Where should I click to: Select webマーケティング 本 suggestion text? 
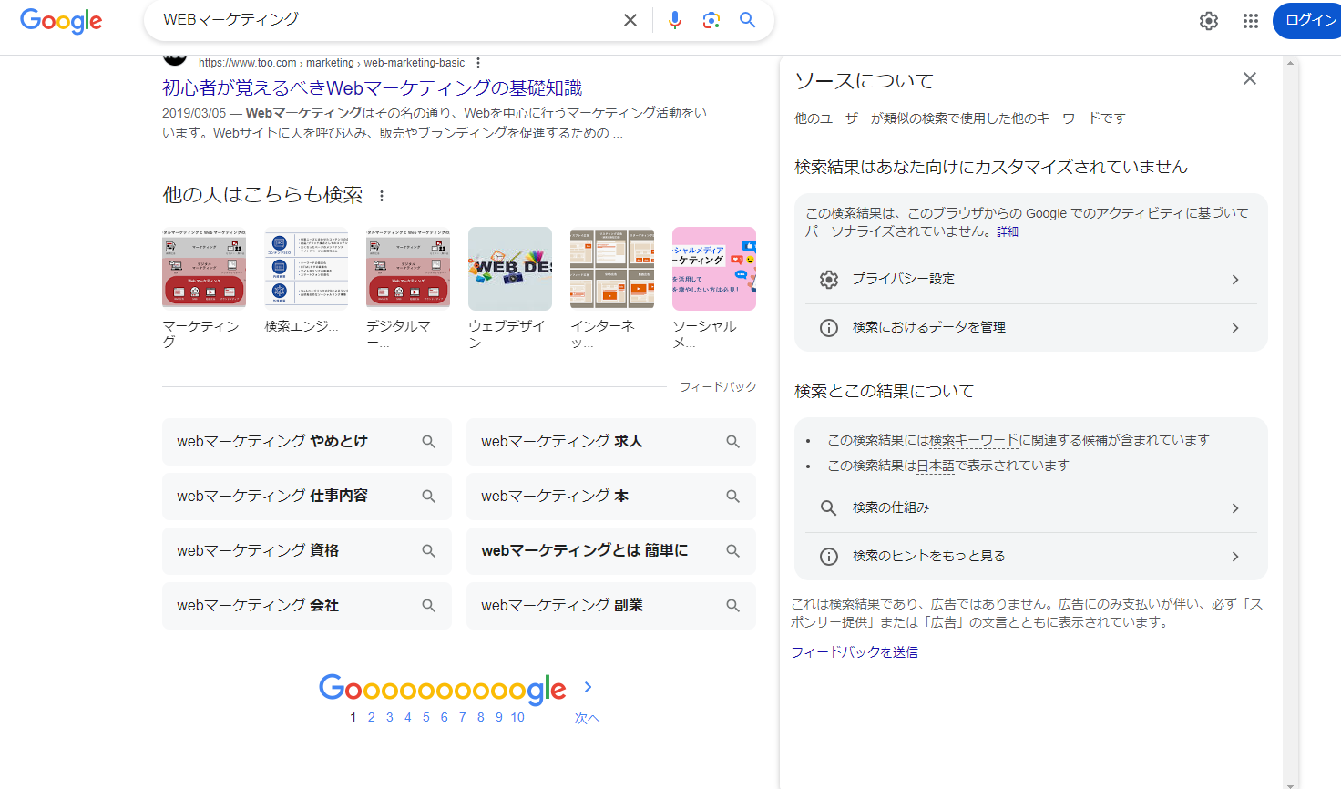coord(555,496)
